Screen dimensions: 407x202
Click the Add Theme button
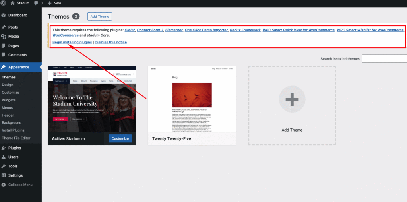(x=100, y=16)
